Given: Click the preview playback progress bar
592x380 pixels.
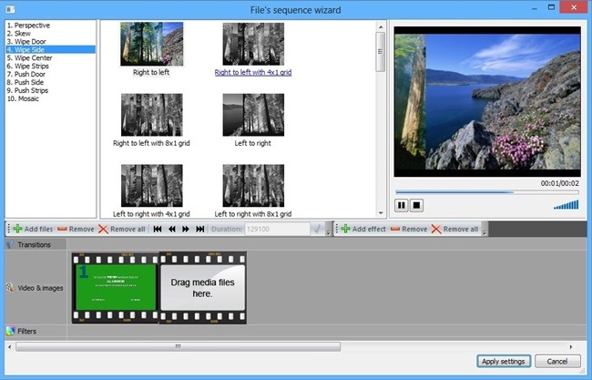Looking at the screenshot, I should pyautogui.click(x=486, y=192).
